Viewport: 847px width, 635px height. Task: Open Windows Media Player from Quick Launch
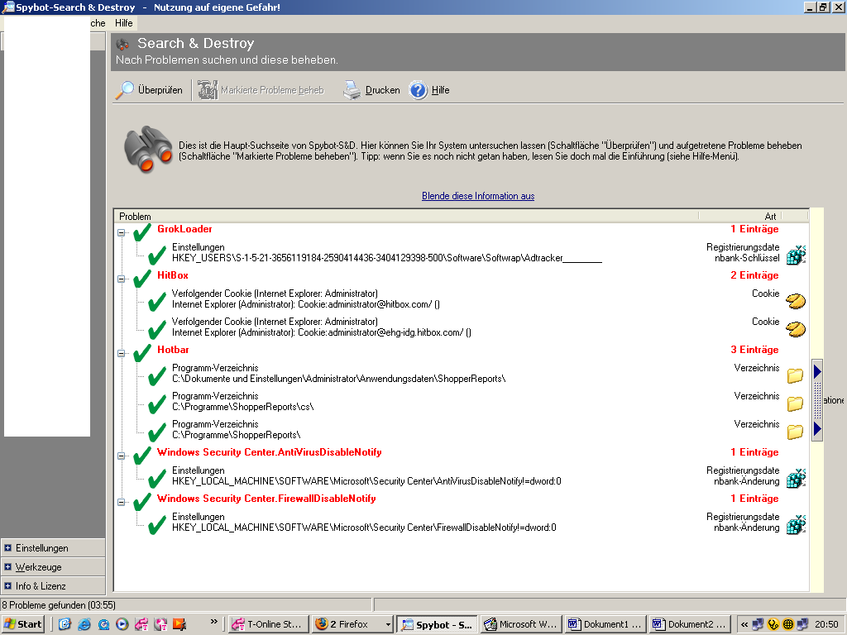pyautogui.click(x=122, y=624)
